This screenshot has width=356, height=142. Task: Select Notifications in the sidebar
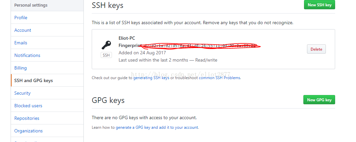pyautogui.click(x=27, y=55)
